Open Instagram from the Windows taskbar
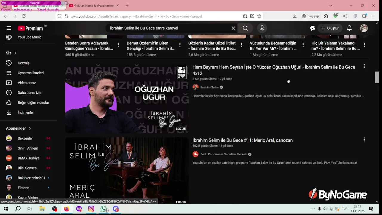Image resolution: width=382 pixels, height=215 pixels. coord(91,209)
